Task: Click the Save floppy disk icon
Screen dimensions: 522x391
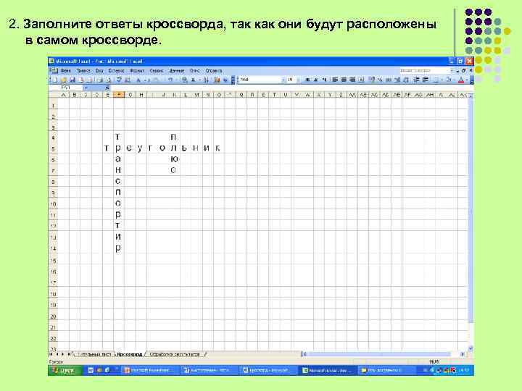Action: tap(72, 80)
